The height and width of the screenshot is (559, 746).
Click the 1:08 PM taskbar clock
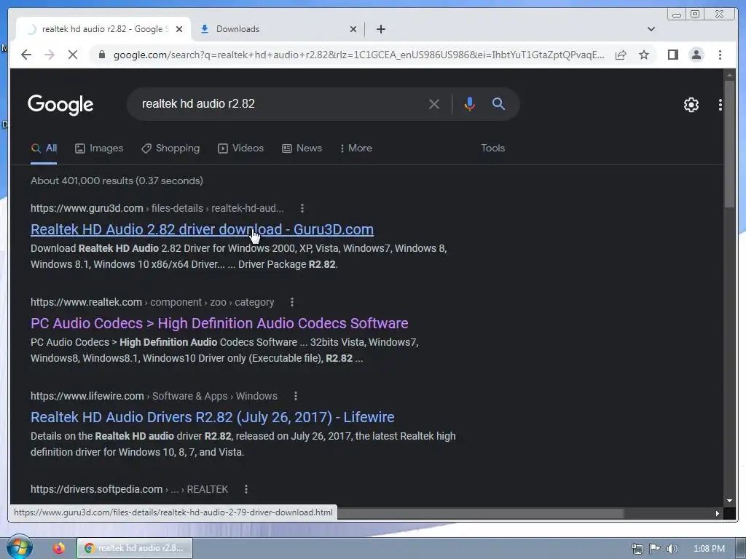click(x=709, y=549)
